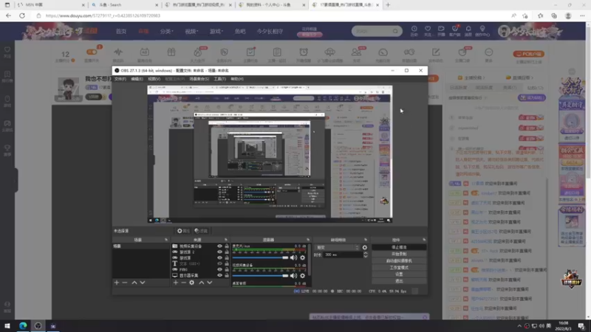Viewport: 591px width, 332px height.
Task: Move source down with the Sources panel down arrow
Action: tap(210, 283)
